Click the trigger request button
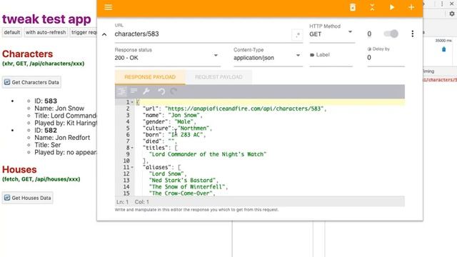 click(x=84, y=32)
